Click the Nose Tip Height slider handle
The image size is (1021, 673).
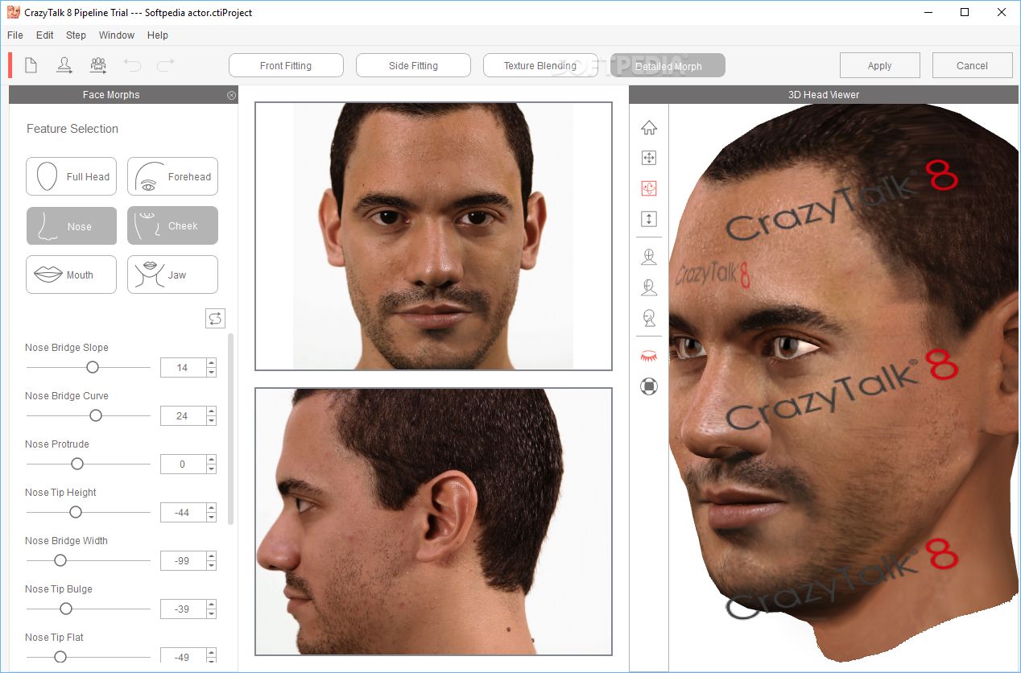(x=76, y=512)
